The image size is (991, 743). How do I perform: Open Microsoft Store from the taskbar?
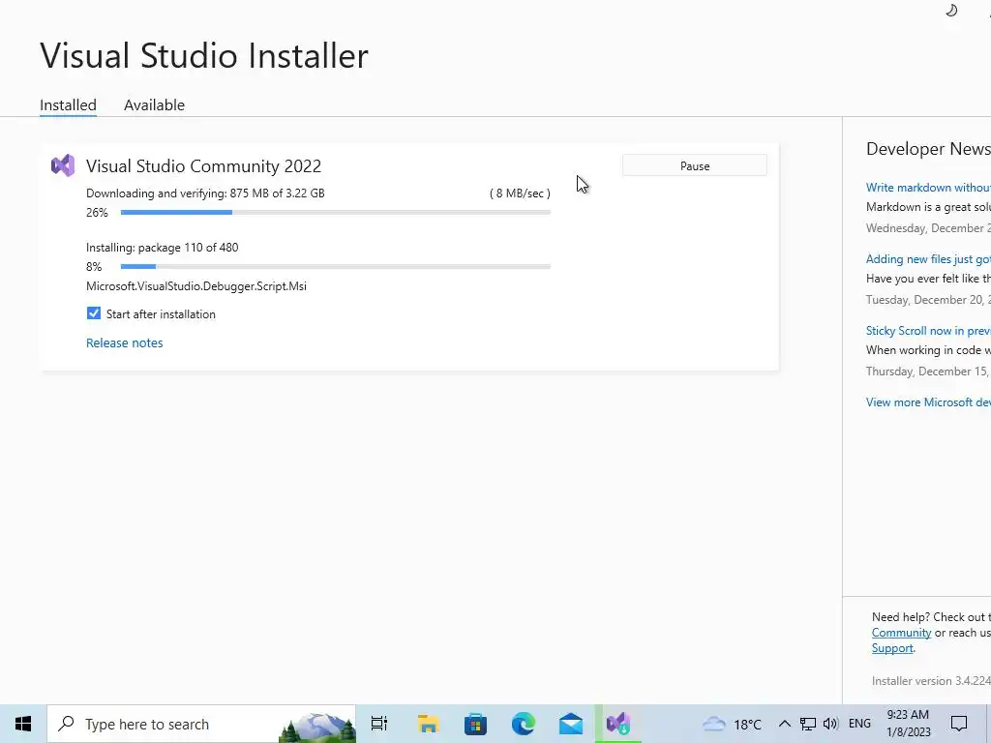tap(475, 724)
